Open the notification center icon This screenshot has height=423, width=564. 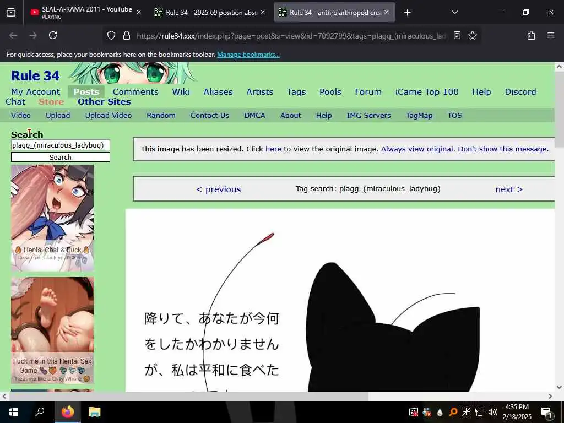click(547, 413)
